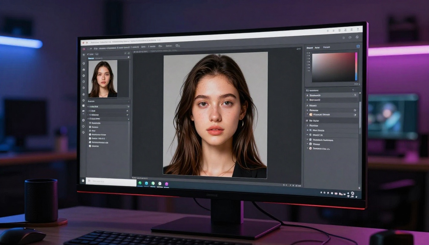Click the red icon at the toolbar's left end

(x=84, y=49)
